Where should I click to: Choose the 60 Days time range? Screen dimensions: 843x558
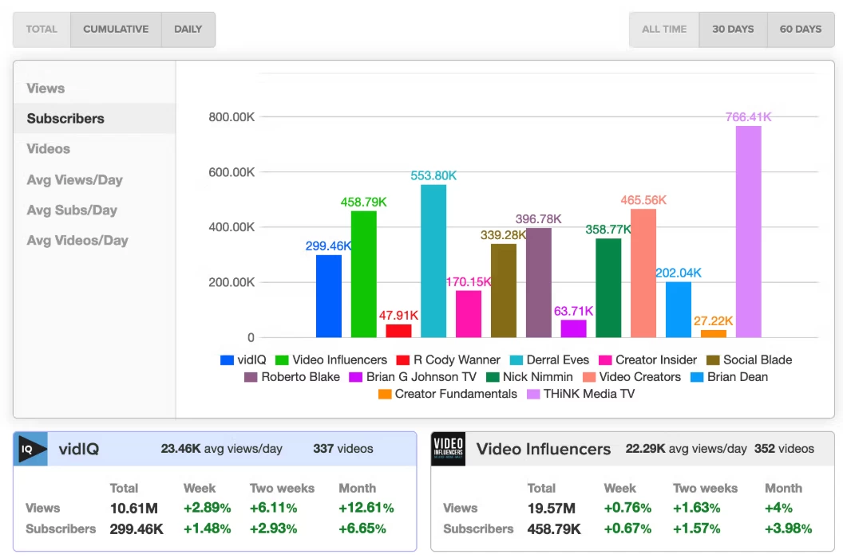tap(801, 29)
